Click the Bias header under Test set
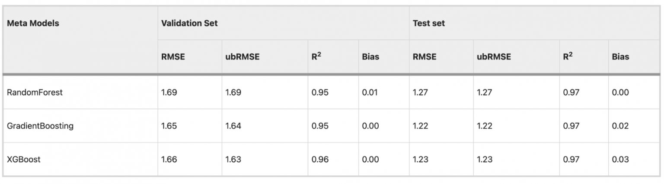Screen dimensions: 664x184 (620, 57)
